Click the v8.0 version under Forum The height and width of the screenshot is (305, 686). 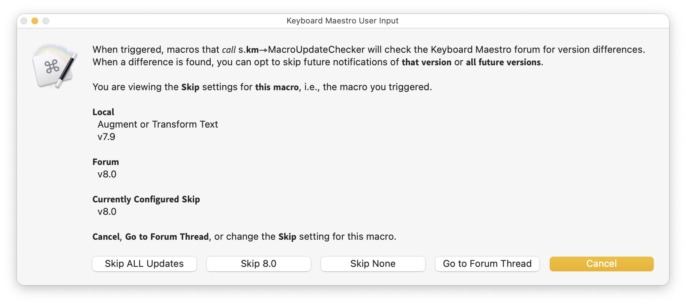(x=107, y=174)
